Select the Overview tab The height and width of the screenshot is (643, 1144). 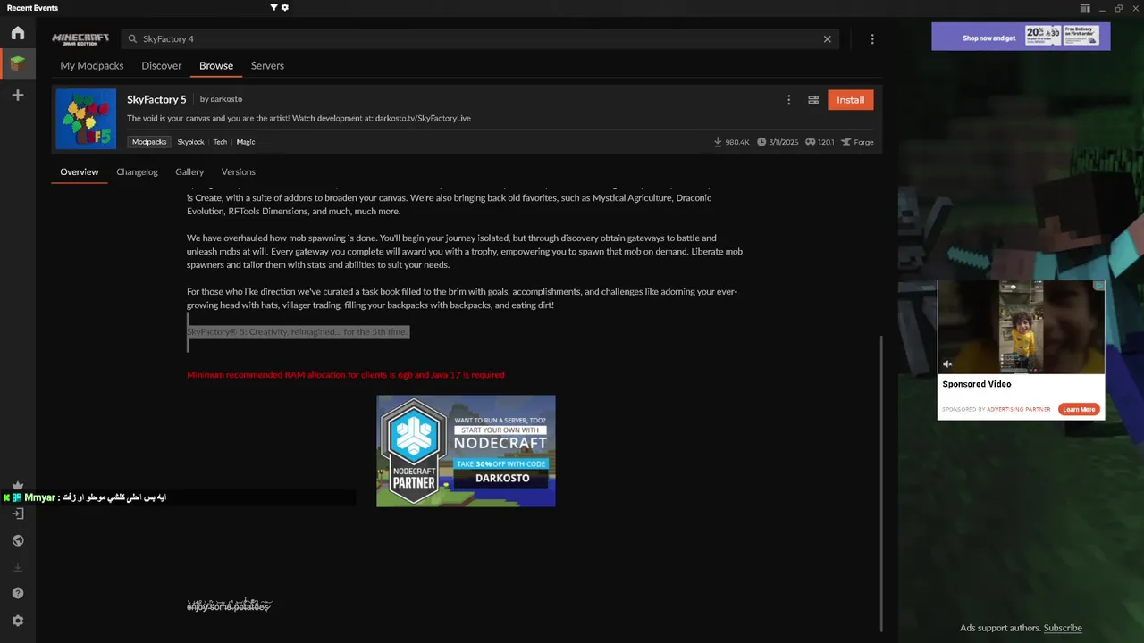pyautogui.click(x=80, y=171)
